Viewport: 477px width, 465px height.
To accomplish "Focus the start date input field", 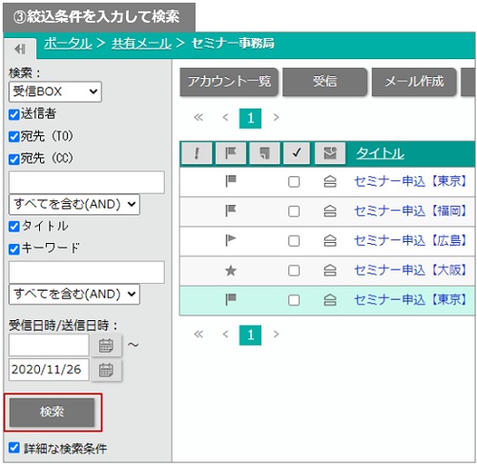I will pyautogui.click(x=49, y=345).
